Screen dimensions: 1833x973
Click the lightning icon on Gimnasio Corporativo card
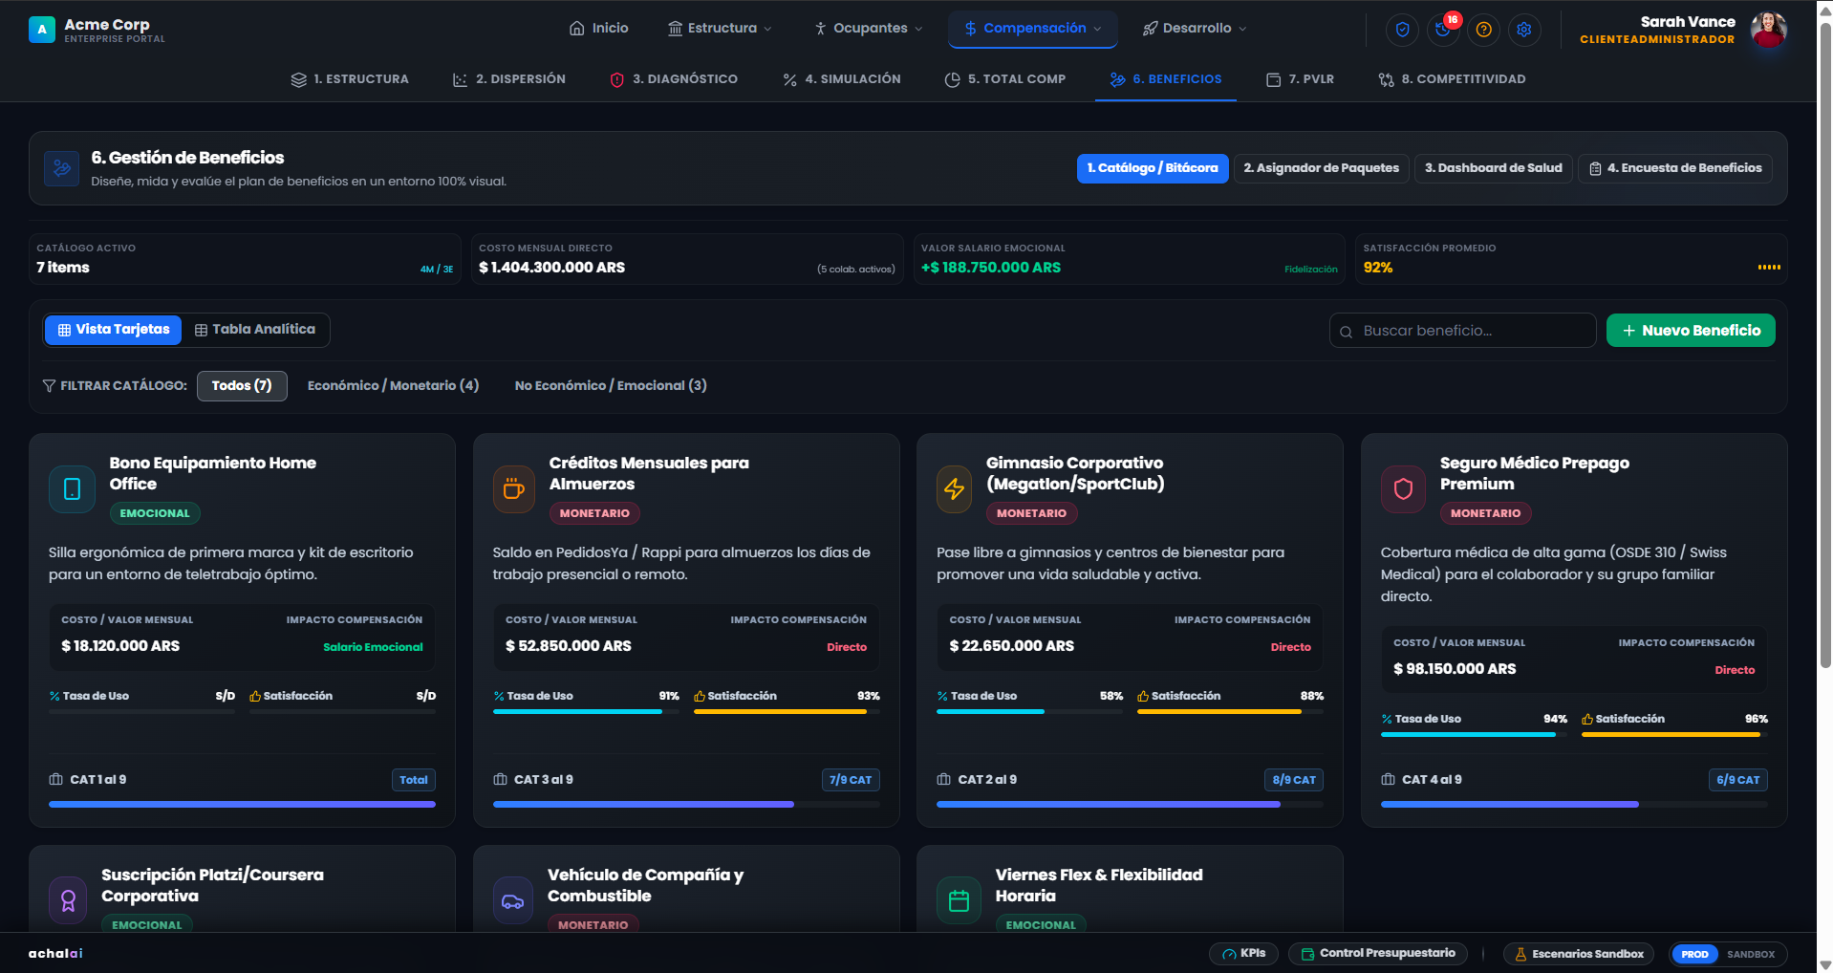955,489
